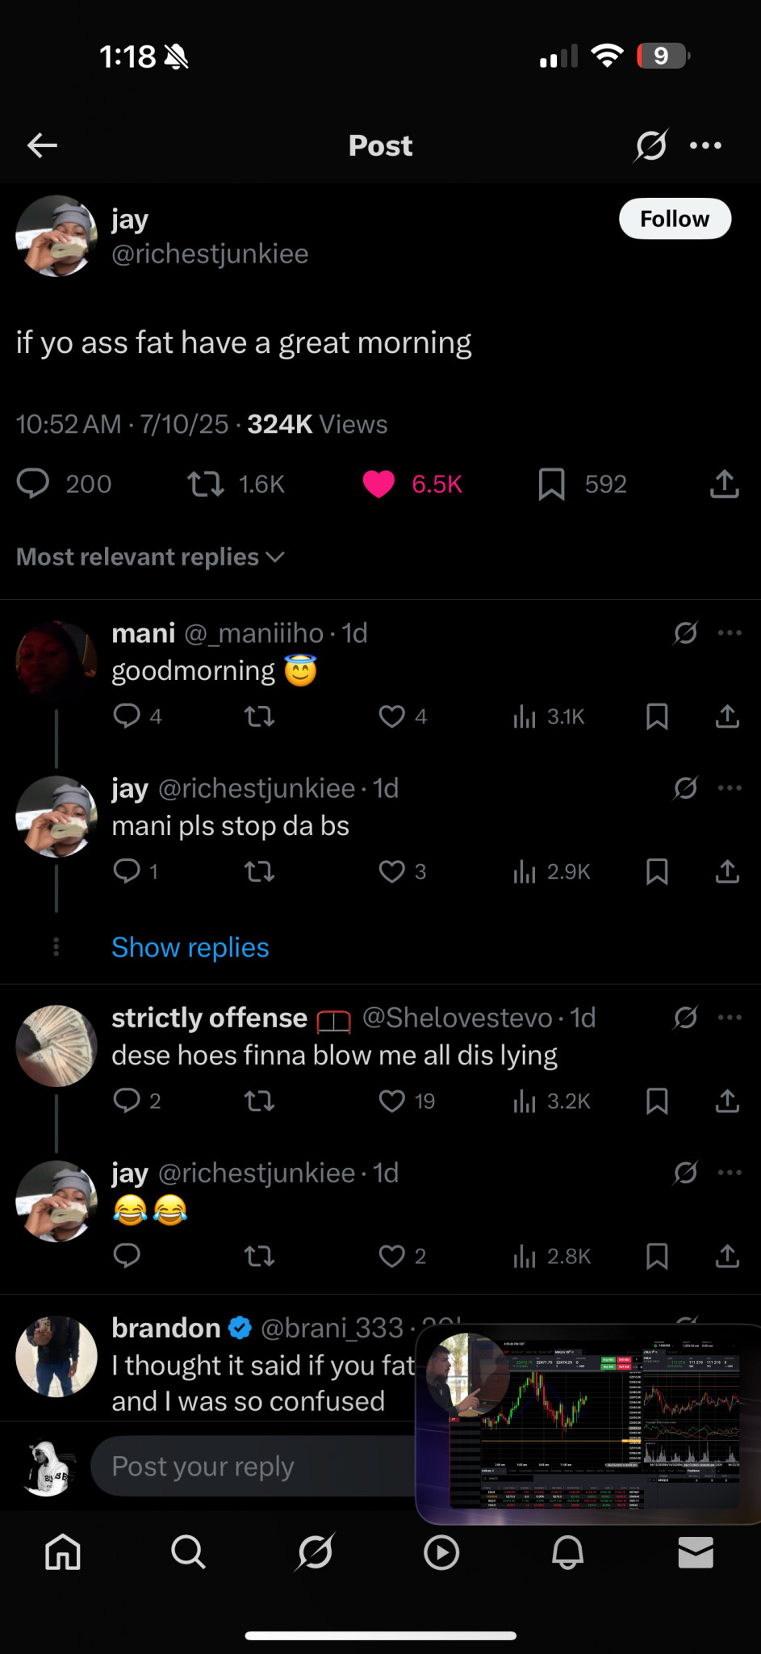This screenshot has width=761, height=1654.
Task: Open more options on strictly offense's reply
Action: (x=730, y=1018)
